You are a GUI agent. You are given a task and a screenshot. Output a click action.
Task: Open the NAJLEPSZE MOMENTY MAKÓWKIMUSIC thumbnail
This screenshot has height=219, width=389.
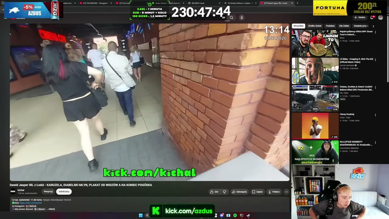coord(315,152)
